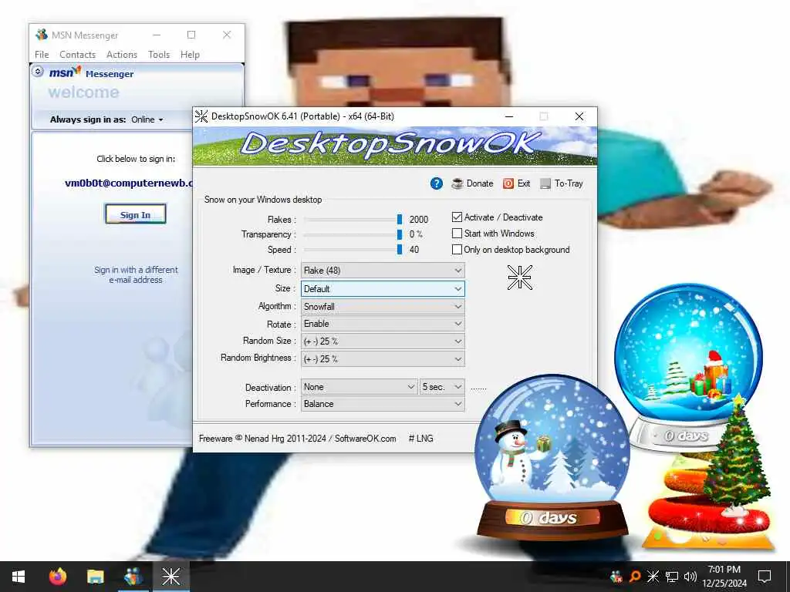Click the vm0b0t e-mail address in MSN
The height and width of the screenshot is (592, 790).
tap(129, 183)
